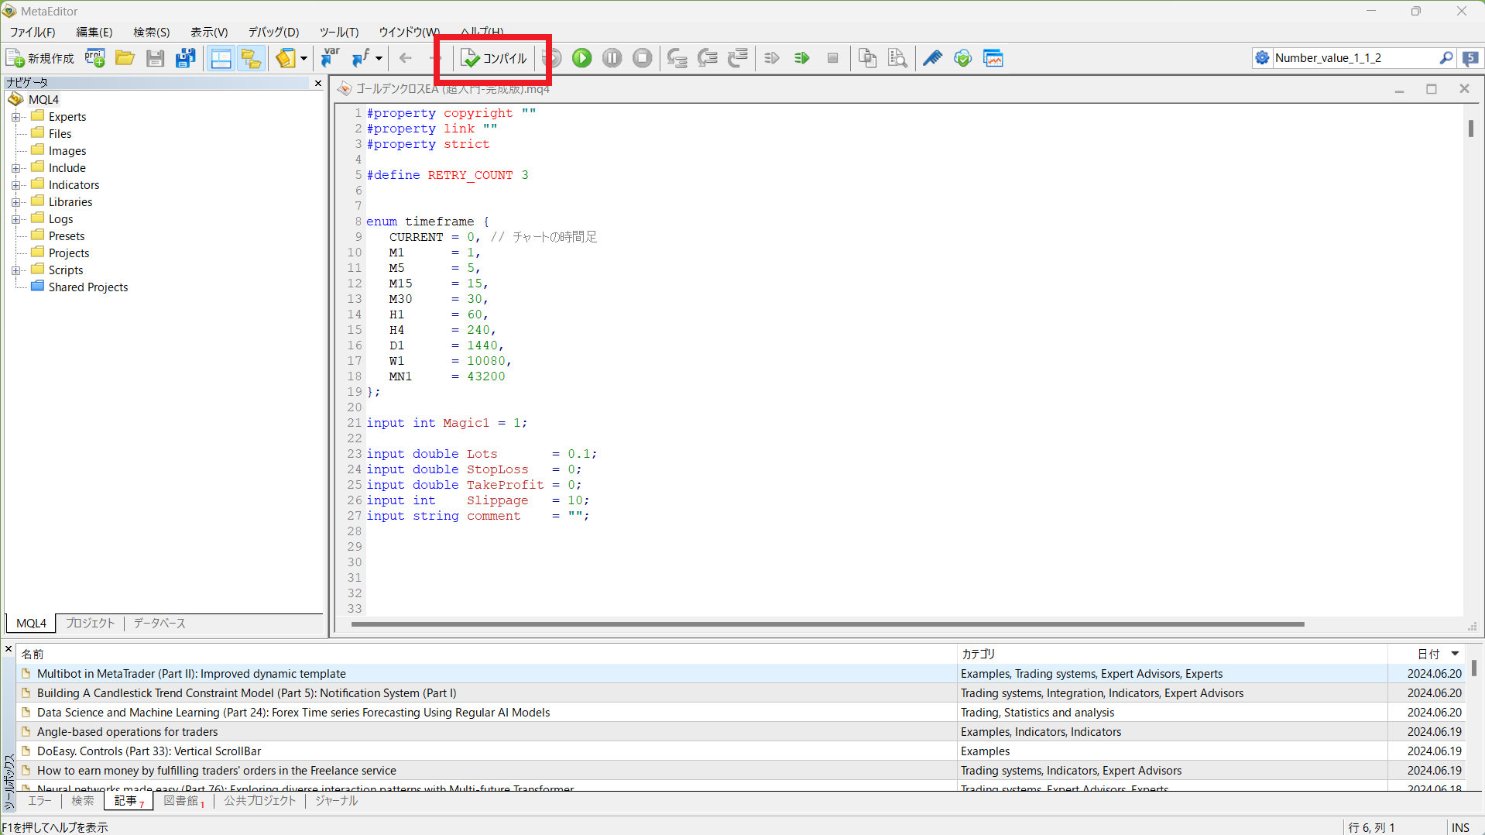Click the search magnifier icon in toolbar
Viewport: 1485px width, 835px height.
[1446, 58]
